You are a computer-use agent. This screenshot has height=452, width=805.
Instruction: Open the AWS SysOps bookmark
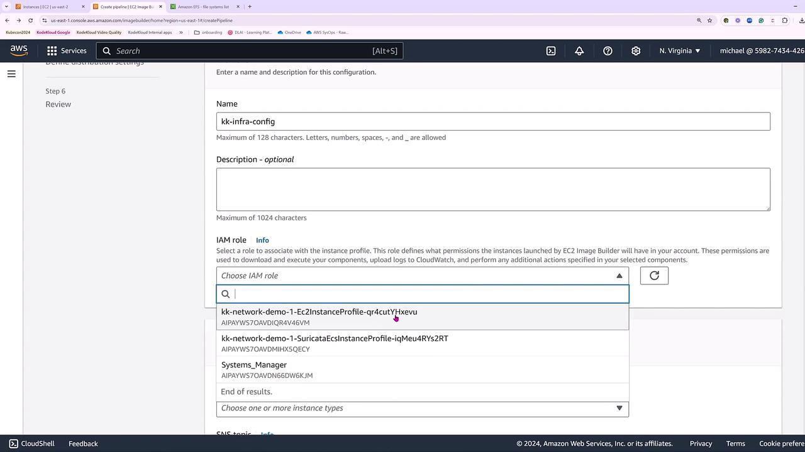coord(327,32)
